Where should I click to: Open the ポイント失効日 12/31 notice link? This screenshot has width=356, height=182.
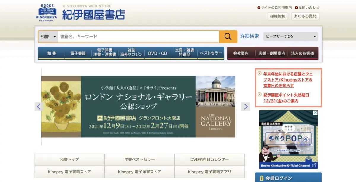(x=286, y=98)
